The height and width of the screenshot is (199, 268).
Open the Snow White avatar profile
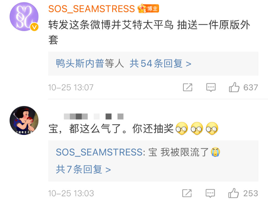pyautogui.click(x=24, y=120)
